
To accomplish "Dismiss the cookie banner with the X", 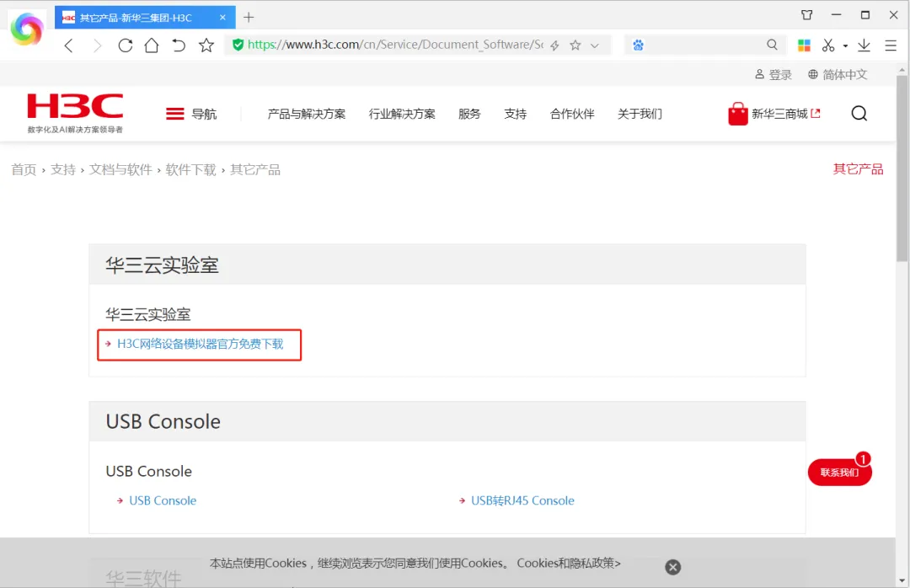I will [673, 567].
